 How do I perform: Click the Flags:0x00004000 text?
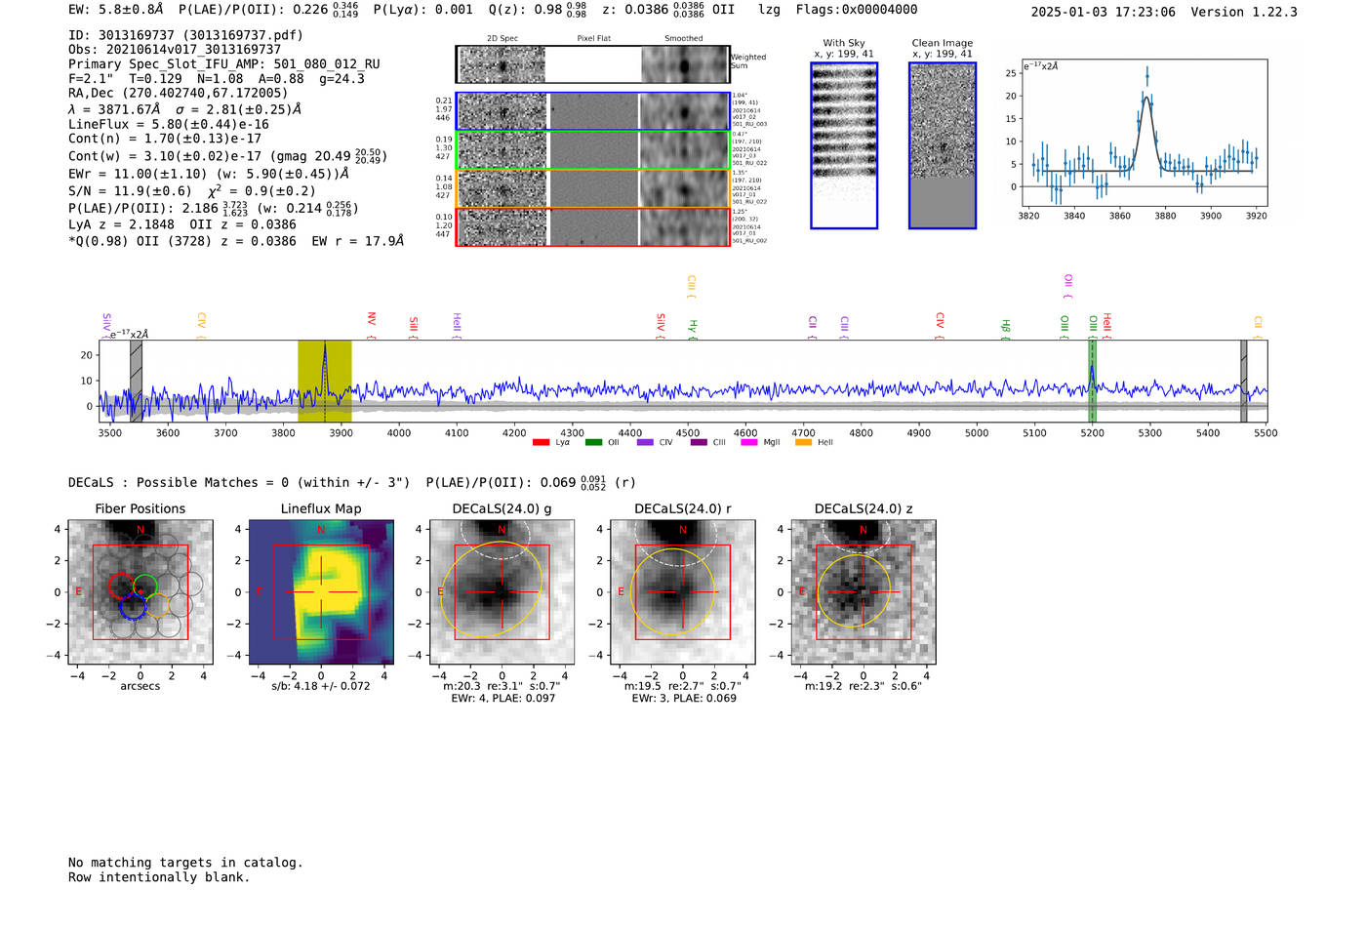tap(857, 10)
